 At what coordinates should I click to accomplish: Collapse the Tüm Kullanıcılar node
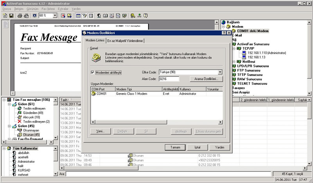(4, 148)
